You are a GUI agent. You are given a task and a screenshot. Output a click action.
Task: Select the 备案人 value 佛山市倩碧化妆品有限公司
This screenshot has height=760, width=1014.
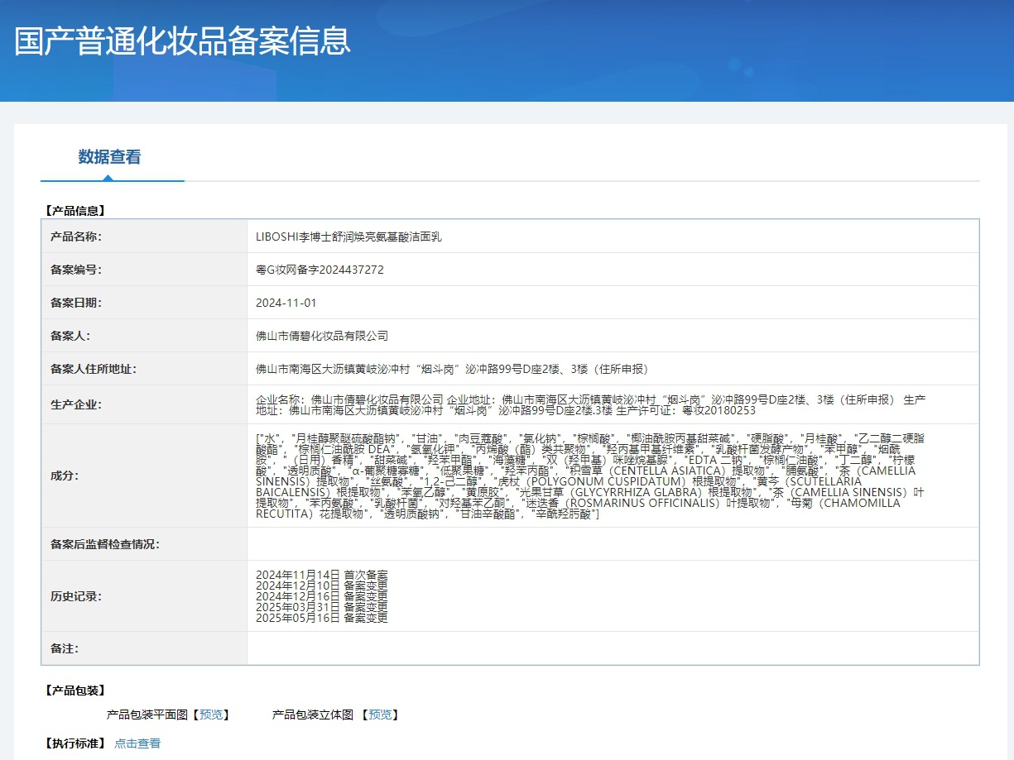tap(322, 336)
